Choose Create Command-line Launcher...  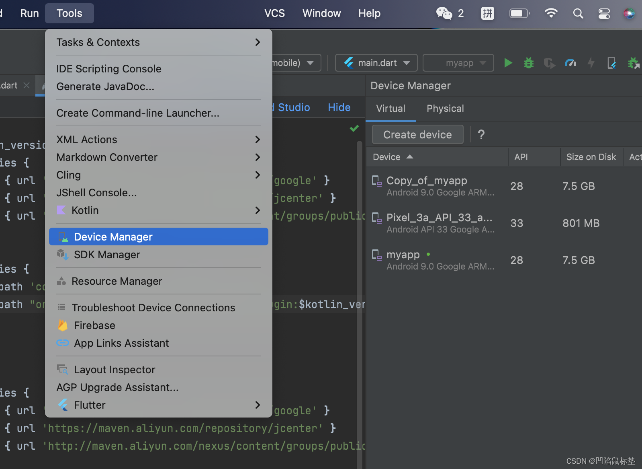[159, 113]
